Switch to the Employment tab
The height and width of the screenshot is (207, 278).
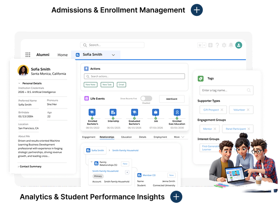click(x=160, y=137)
